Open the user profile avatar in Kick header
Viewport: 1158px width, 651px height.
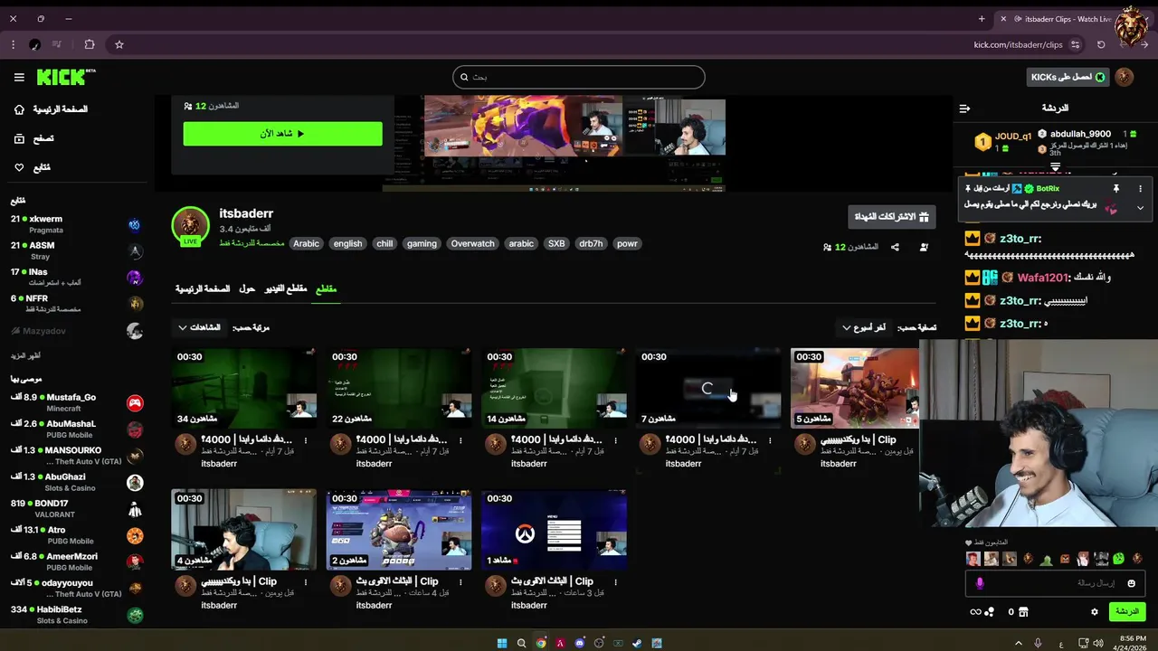(1125, 77)
